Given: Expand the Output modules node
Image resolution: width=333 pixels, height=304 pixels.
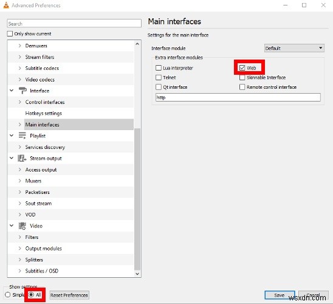Looking at the screenshot, I should click(20, 248).
